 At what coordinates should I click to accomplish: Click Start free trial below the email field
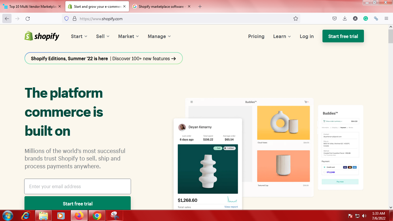pyautogui.click(x=77, y=203)
